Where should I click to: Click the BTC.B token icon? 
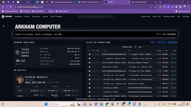164,84
